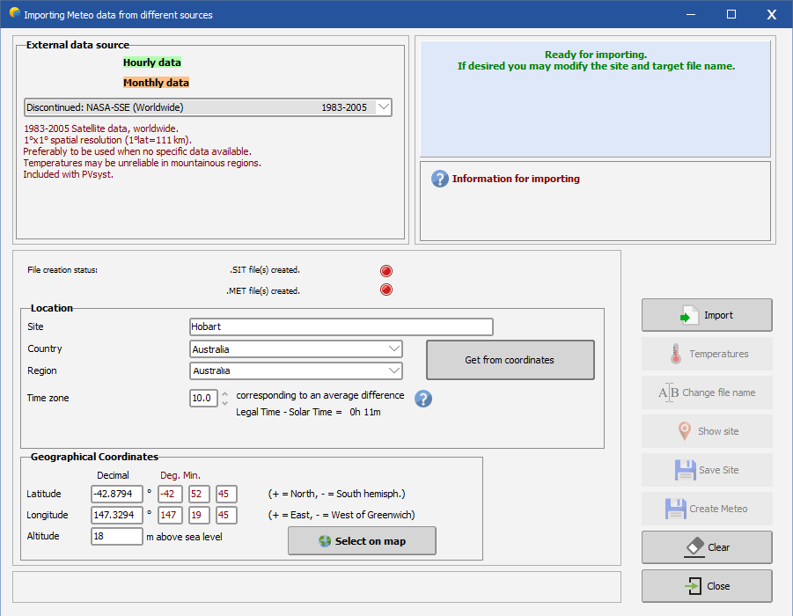Click the decimal Latitude input field

[x=116, y=494]
